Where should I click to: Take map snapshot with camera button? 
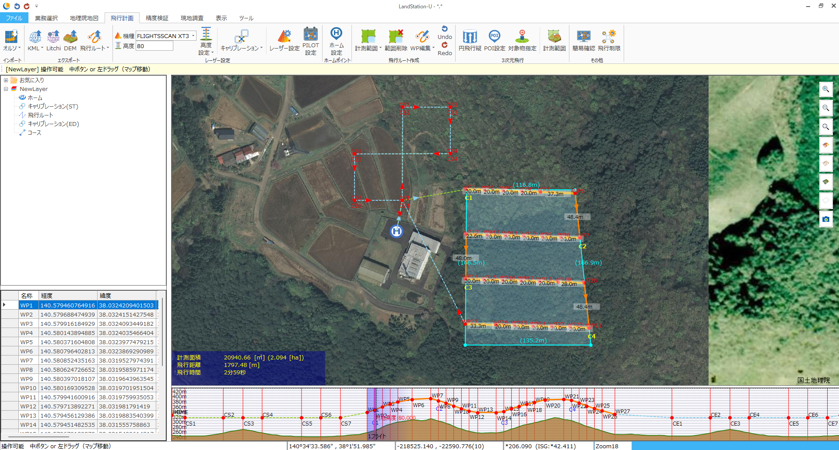click(825, 219)
